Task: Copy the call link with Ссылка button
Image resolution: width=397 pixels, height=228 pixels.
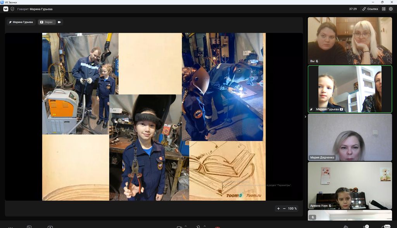Action: click(x=370, y=9)
